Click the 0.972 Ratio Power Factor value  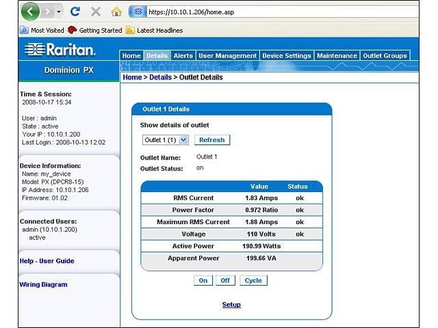[x=261, y=210]
